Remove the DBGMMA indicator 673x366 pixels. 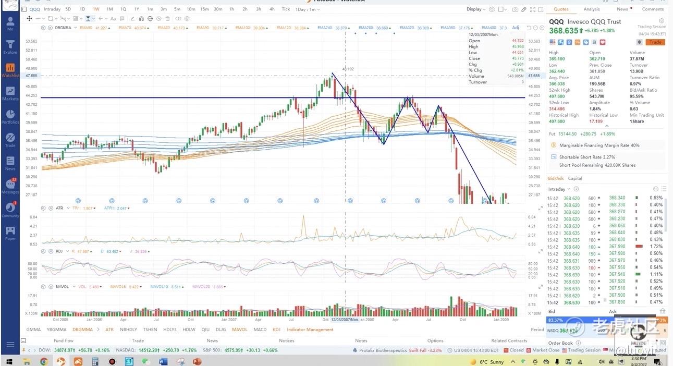pos(51,28)
